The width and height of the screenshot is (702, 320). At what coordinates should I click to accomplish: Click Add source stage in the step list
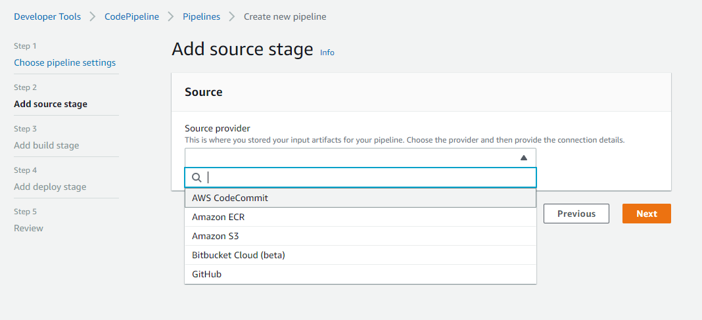[x=51, y=104]
